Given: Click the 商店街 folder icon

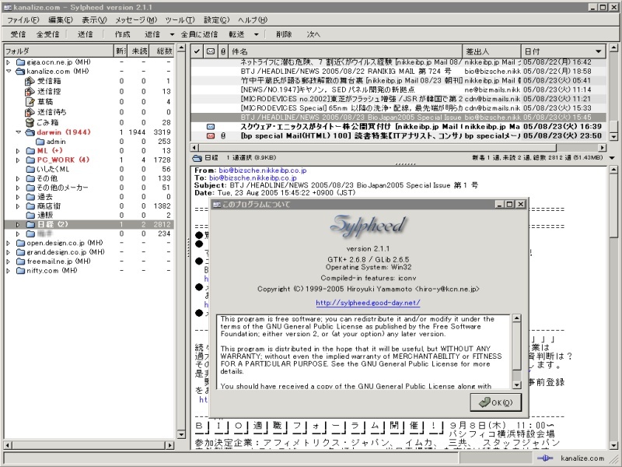Looking at the screenshot, I should tap(30, 206).
